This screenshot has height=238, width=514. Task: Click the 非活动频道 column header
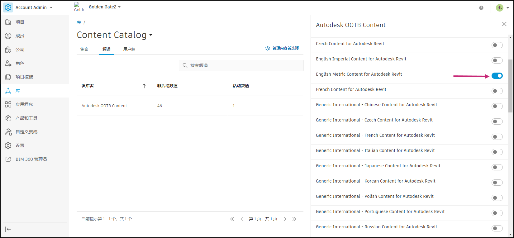tap(167, 86)
